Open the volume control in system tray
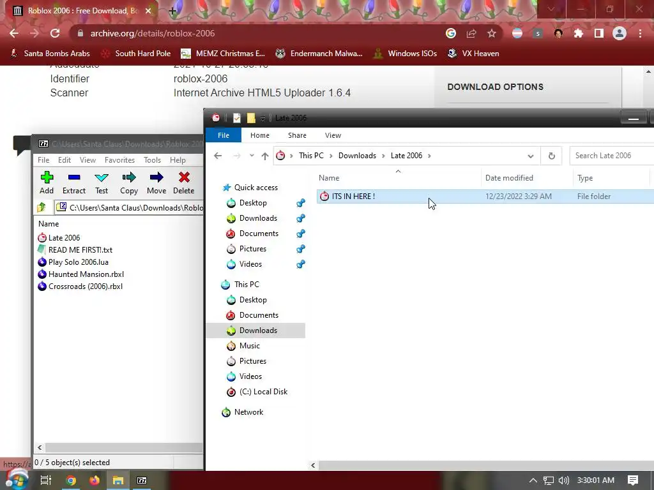Image resolution: width=654 pixels, height=490 pixels. click(563, 480)
